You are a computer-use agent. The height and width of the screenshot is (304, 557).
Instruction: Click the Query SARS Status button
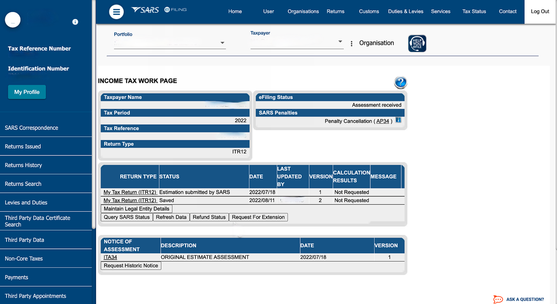(127, 217)
